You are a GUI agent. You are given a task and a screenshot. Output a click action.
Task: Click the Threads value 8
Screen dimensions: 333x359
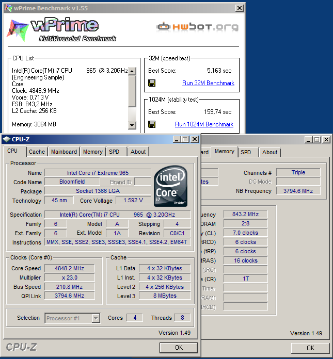pos(182,318)
